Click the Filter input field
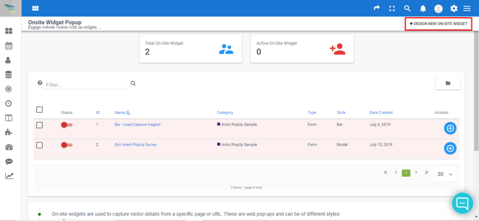The width and height of the screenshot is (479, 221). 86,85
